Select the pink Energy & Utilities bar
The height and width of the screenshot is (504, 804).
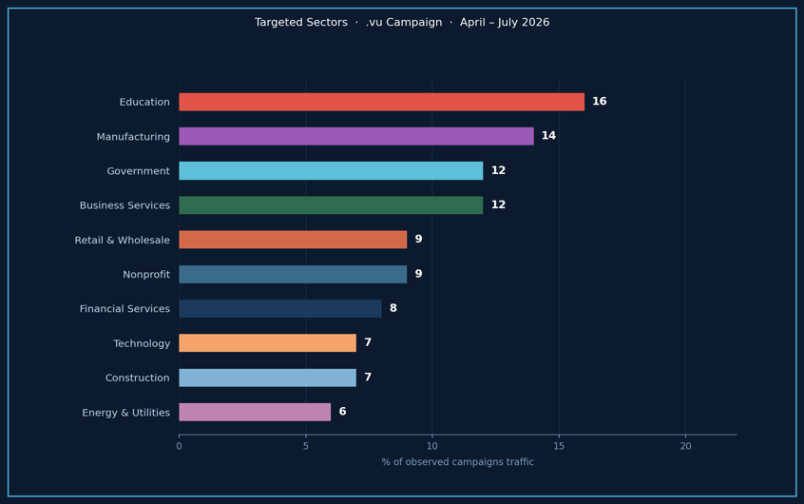255,412
